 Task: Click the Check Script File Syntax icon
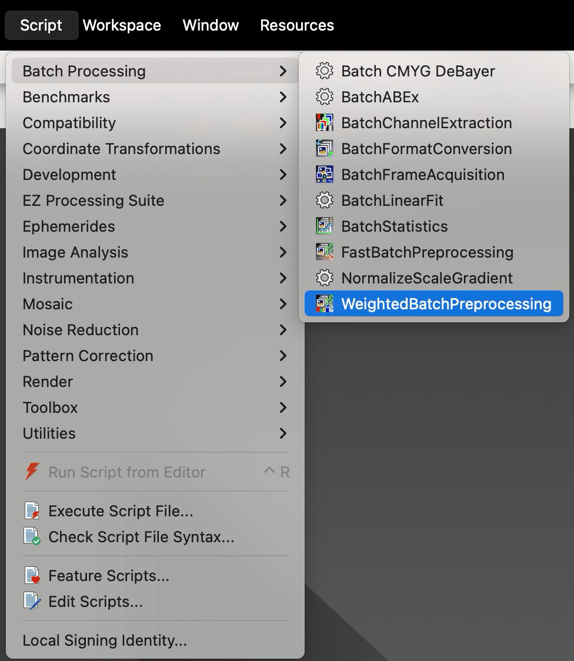(32, 537)
